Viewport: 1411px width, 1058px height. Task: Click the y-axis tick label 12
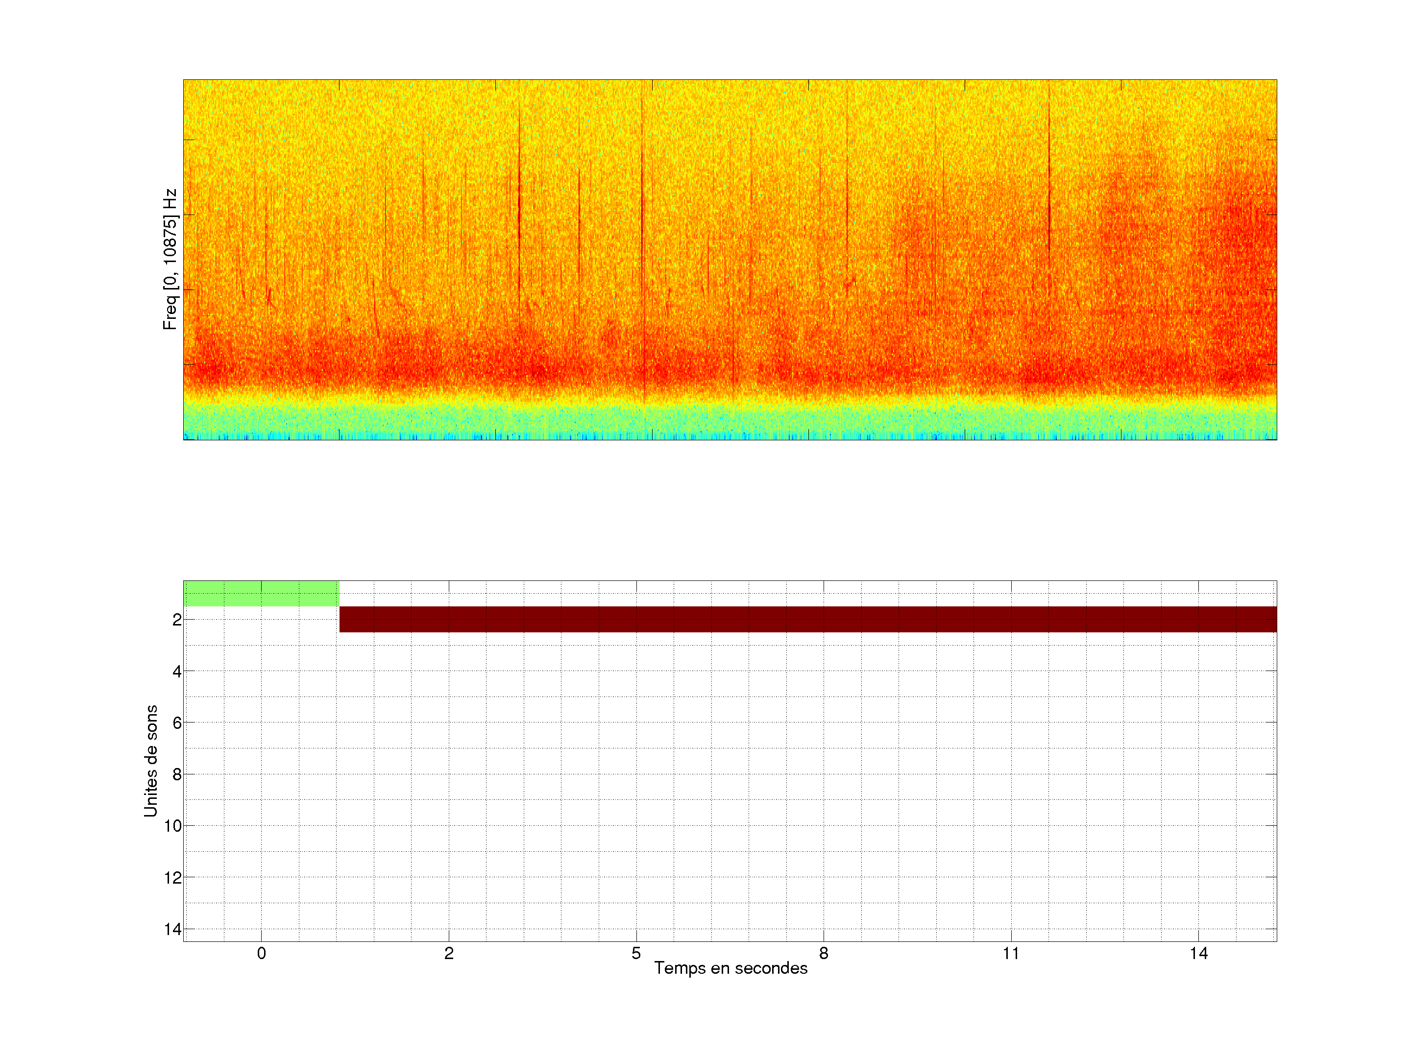173,878
